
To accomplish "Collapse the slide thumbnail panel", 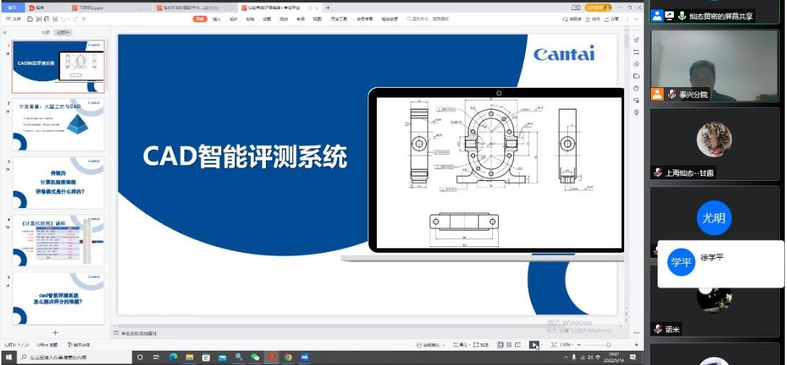I will (x=5, y=32).
